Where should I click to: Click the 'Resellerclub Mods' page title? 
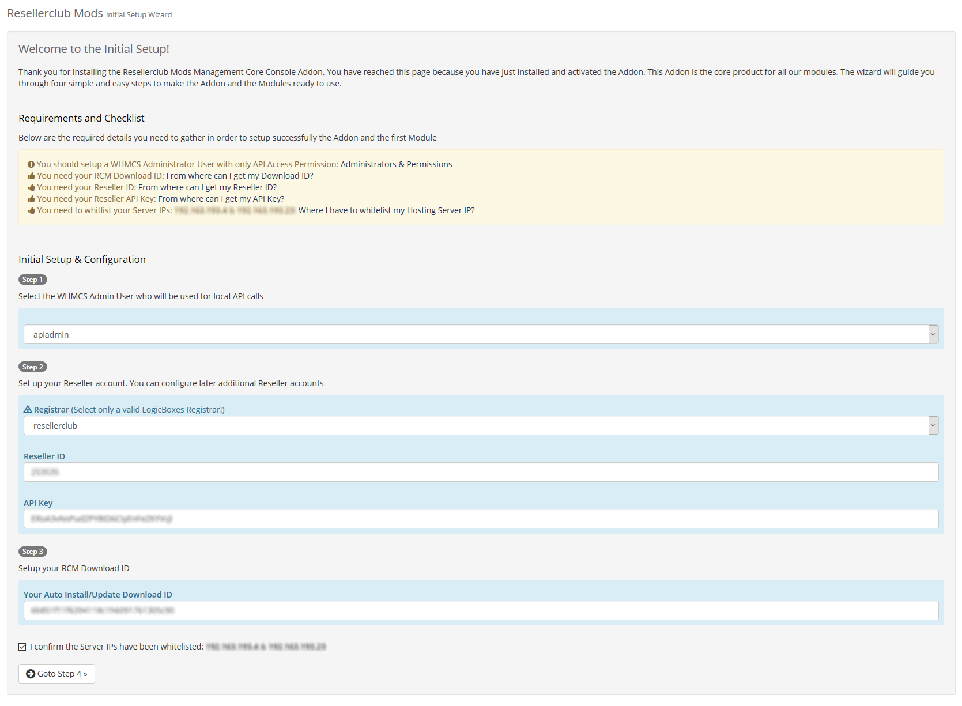click(x=55, y=13)
